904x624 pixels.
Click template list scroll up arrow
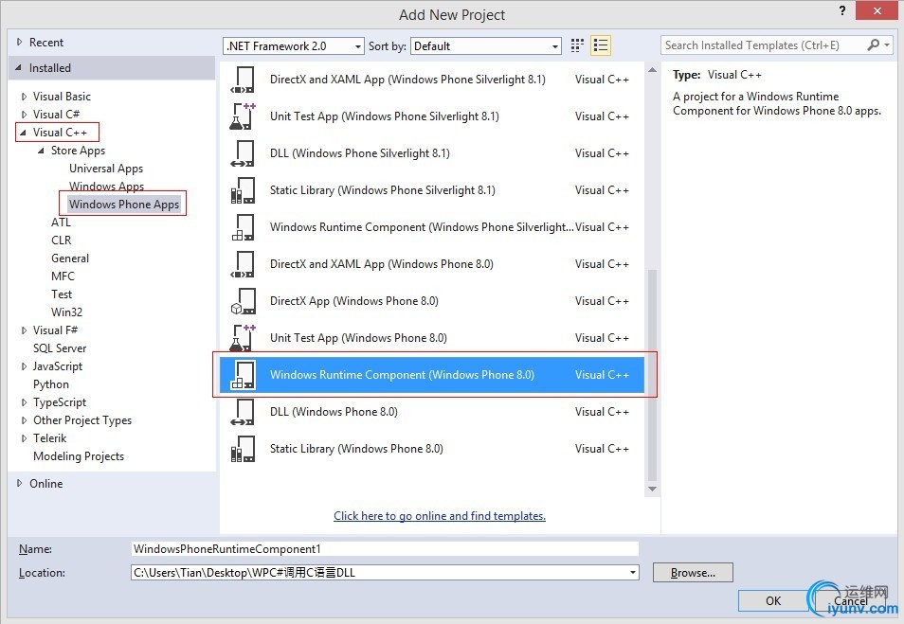pyautogui.click(x=652, y=70)
